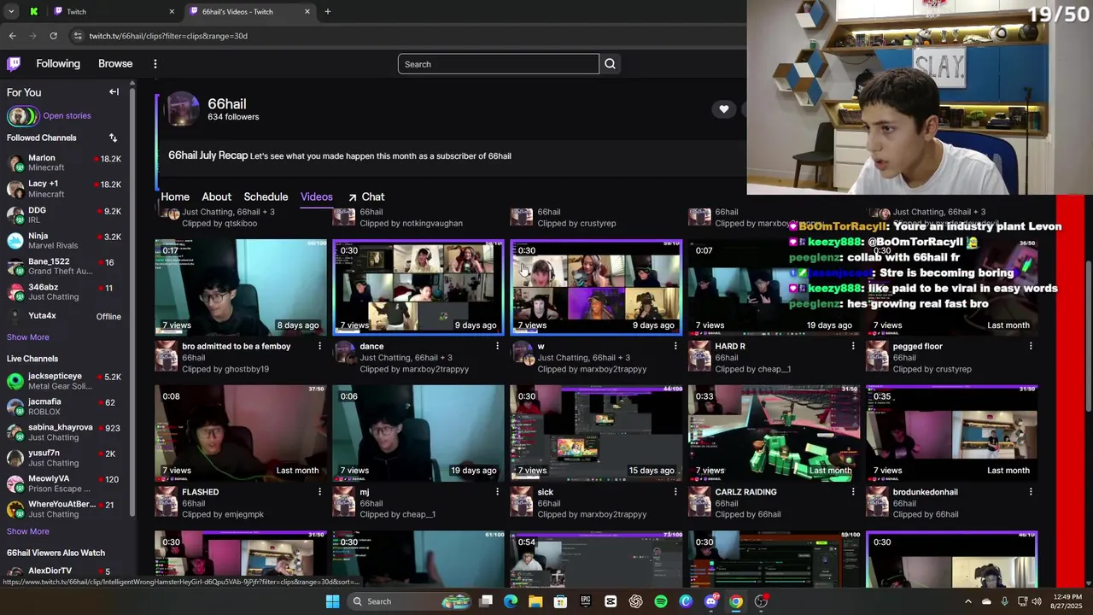Collapse the For You sidebar
The image size is (1093, 615).
(114, 91)
